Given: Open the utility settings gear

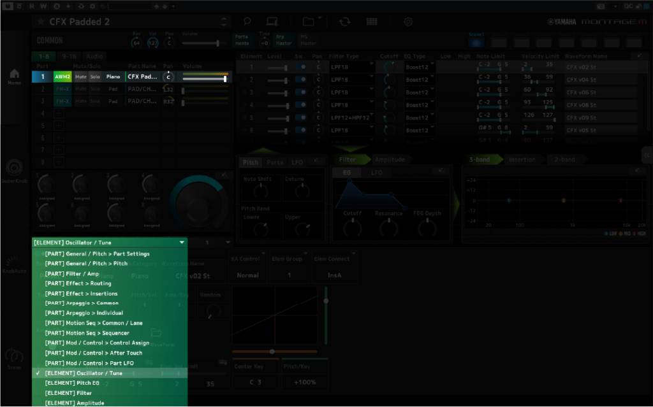Looking at the screenshot, I should pyautogui.click(x=407, y=21).
